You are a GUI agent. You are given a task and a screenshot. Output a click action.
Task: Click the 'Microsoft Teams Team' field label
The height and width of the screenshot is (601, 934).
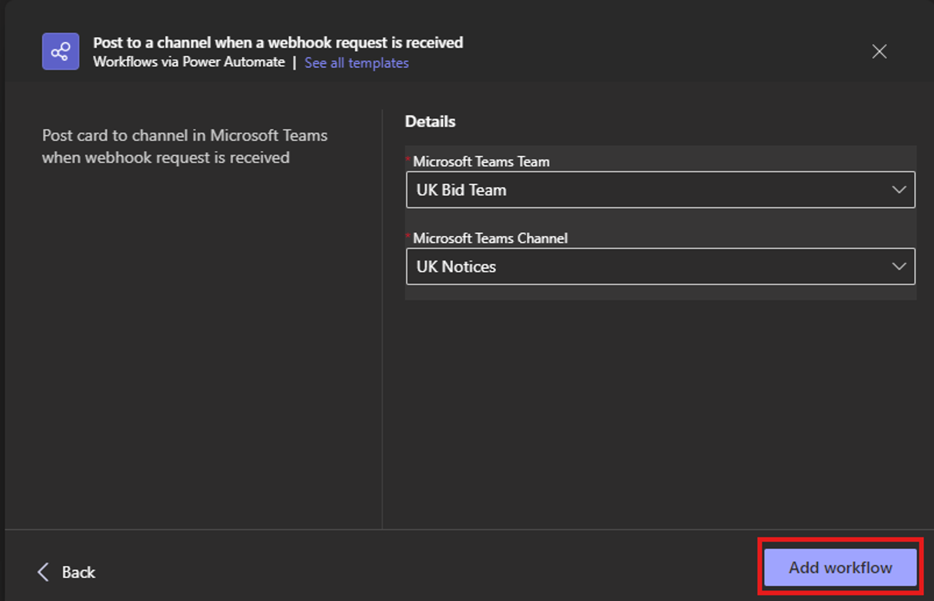pyautogui.click(x=481, y=161)
